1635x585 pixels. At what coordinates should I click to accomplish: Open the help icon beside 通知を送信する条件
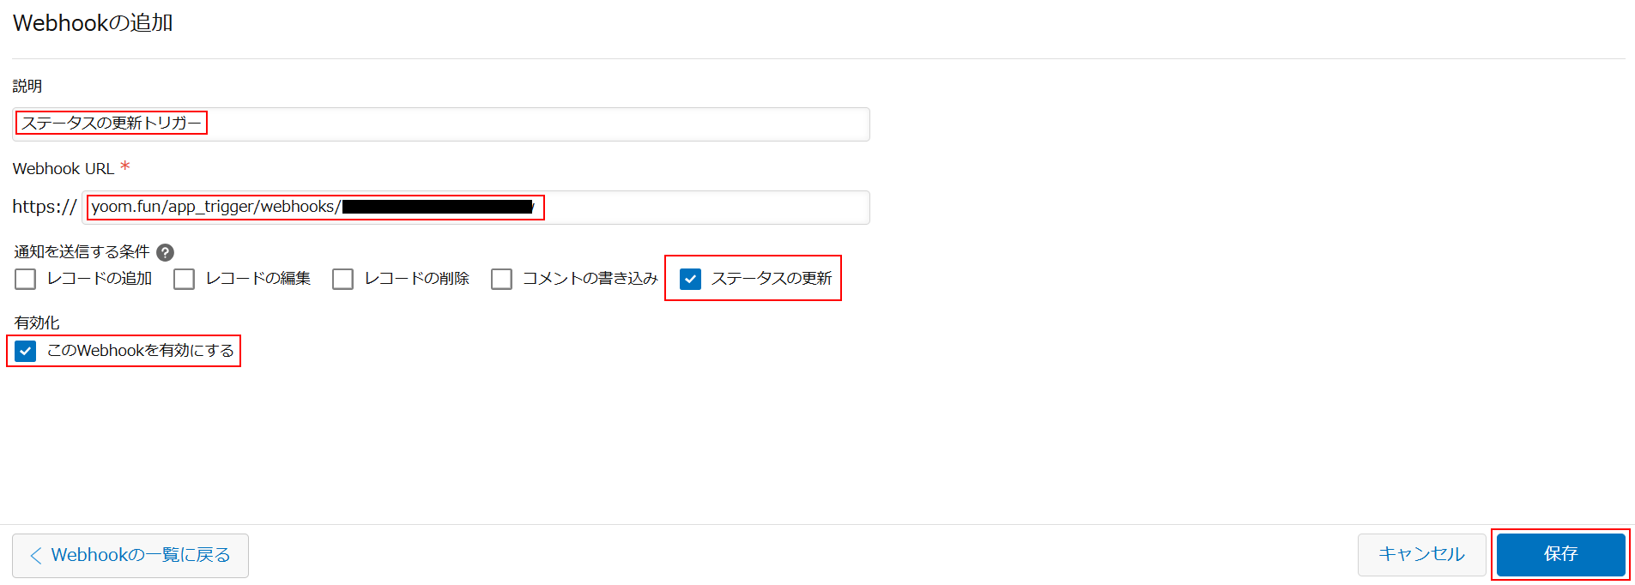pyautogui.click(x=166, y=252)
